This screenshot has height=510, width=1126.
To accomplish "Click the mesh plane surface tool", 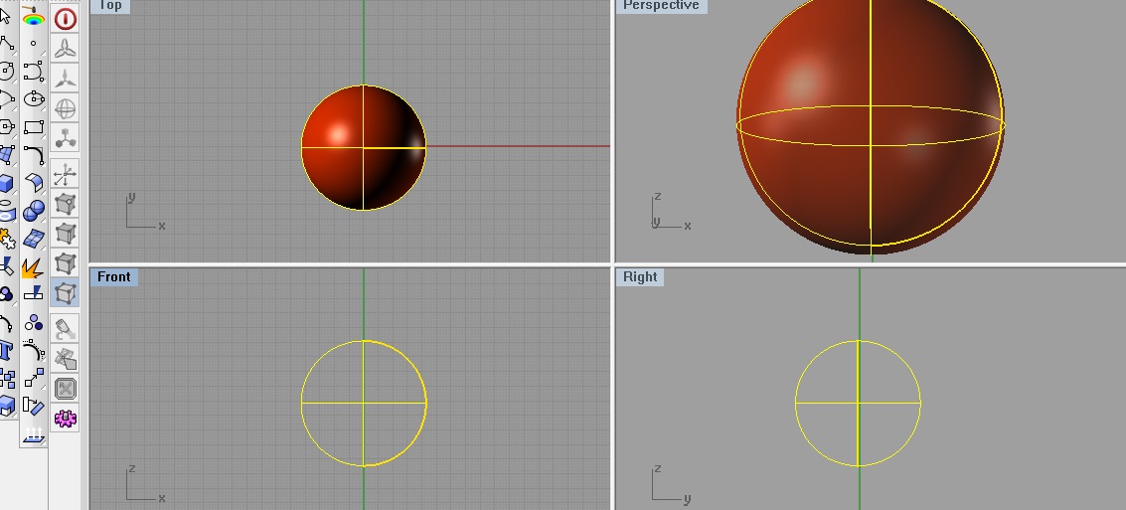I will coord(33,238).
